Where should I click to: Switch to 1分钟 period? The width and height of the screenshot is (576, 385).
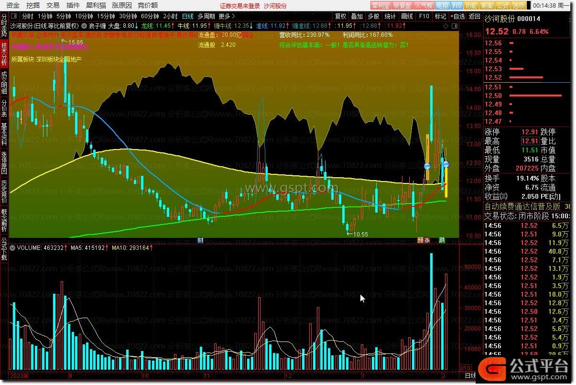[x=45, y=16]
